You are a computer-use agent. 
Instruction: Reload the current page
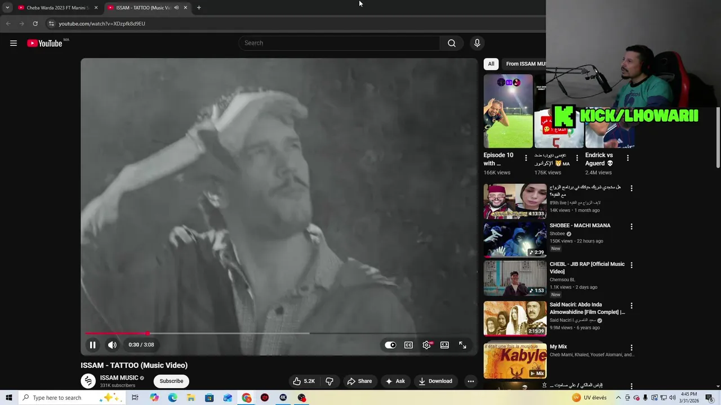point(35,24)
